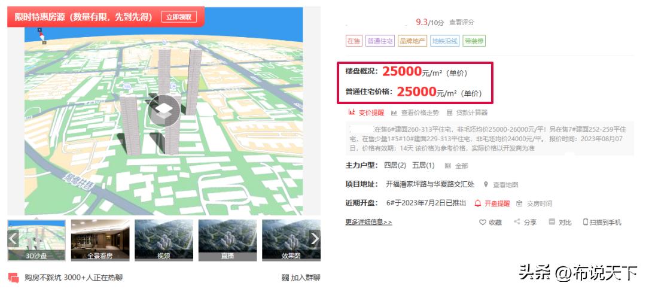Image resolution: width=646 pixels, height=289 pixels.
Task: Click the share icon
Action: [517, 222]
